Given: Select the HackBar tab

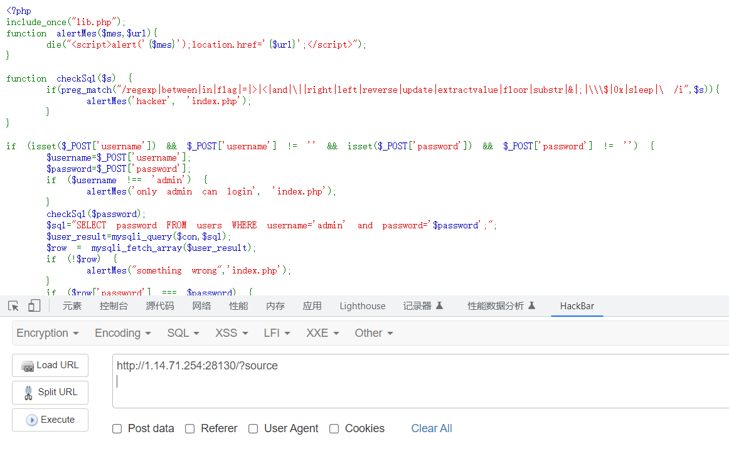Looking at the screenshot, I should point(577,306).
